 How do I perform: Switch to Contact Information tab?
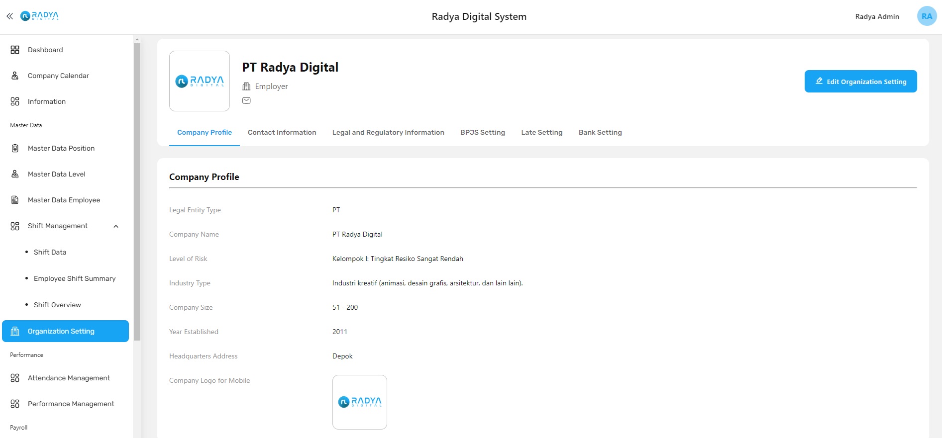(282, 132)
